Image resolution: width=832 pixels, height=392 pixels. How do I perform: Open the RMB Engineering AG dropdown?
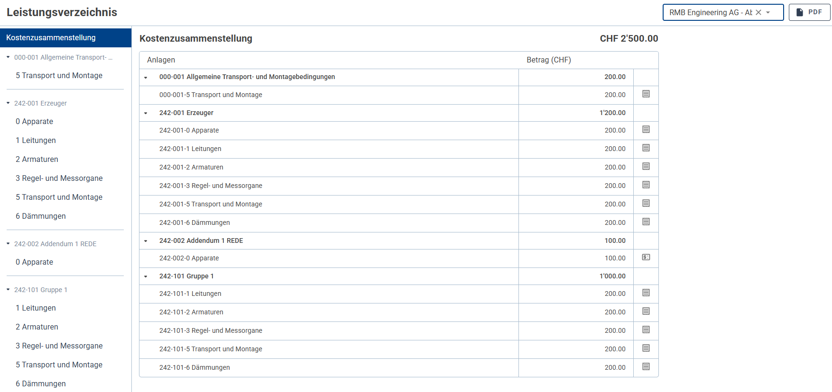768,12
